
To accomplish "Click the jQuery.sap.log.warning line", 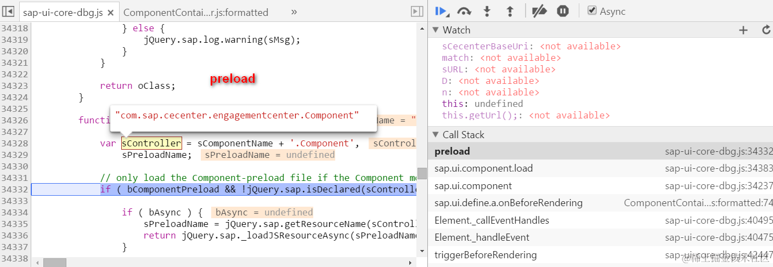I will (x=222, y=40).
